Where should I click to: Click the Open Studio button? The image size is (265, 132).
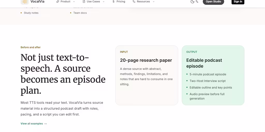[x=214, y=2]
